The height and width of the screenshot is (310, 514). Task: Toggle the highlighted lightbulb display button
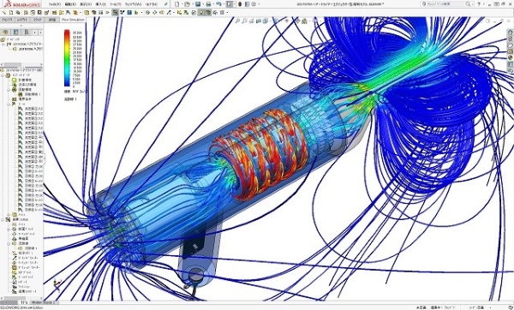(201, 13)
